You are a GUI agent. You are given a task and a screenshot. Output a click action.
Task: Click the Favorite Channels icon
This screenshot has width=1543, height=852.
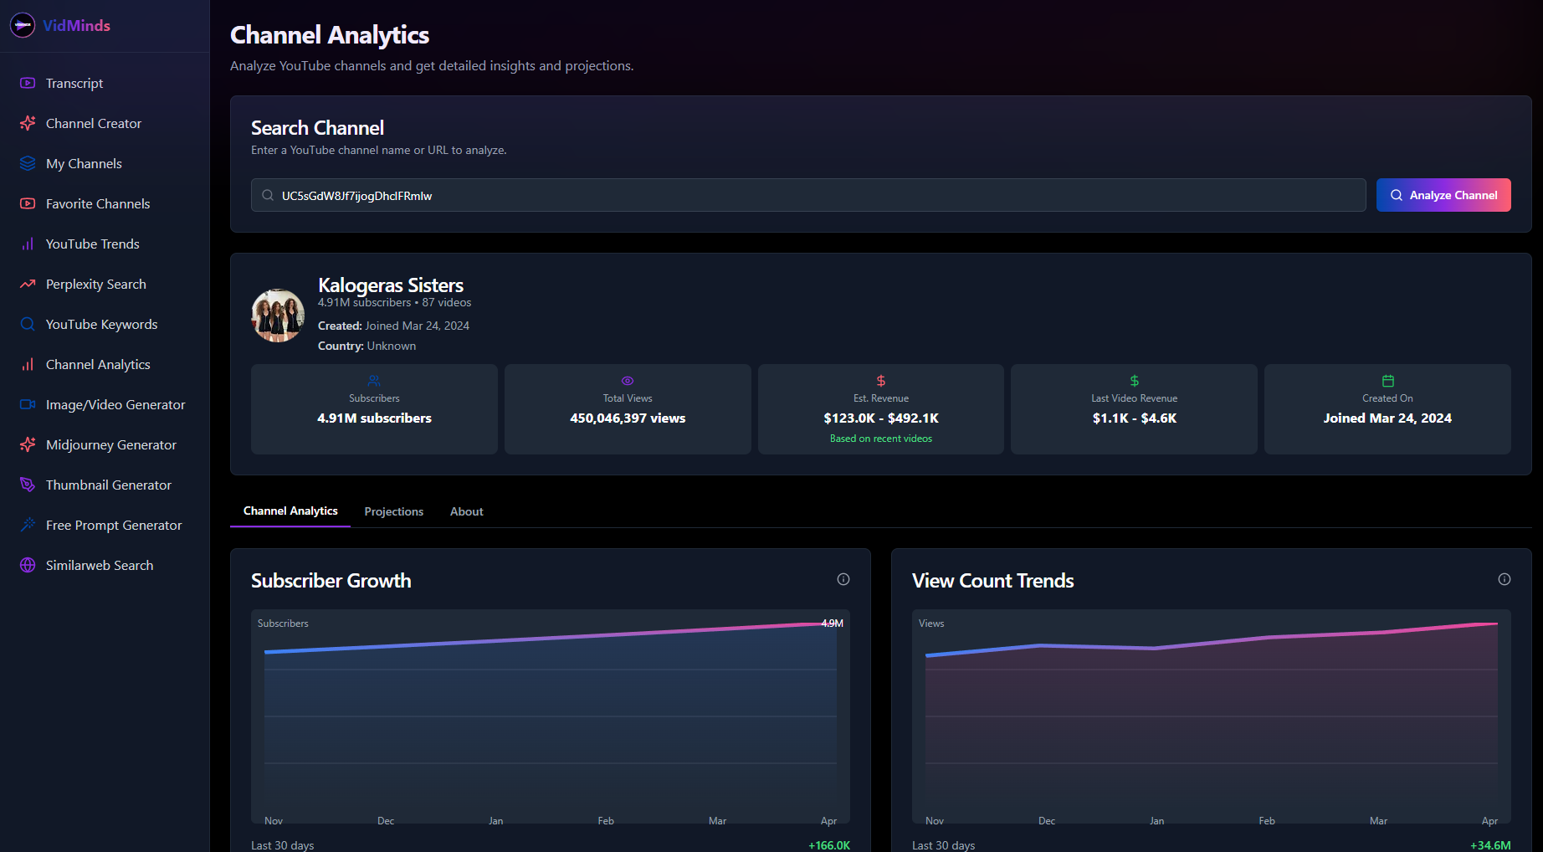point(28,203)
